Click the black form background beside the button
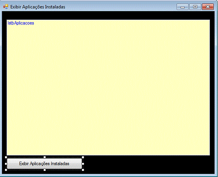This screenshot has height=177, width=218. click(149, 165)
